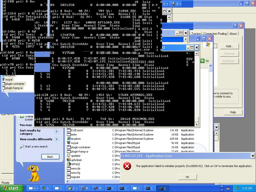Open the colorful 'M' taskbar button
The width and height of the screenshot is (256, 192).
(97, 188)
